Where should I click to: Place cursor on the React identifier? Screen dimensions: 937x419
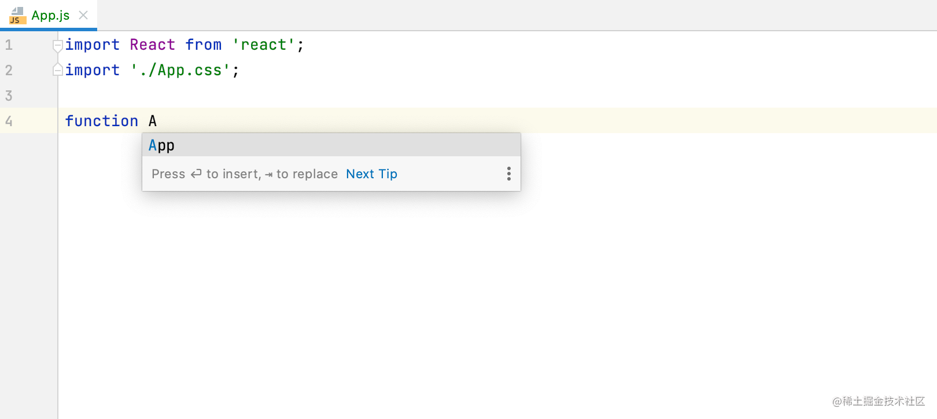(x=152, y=45)
